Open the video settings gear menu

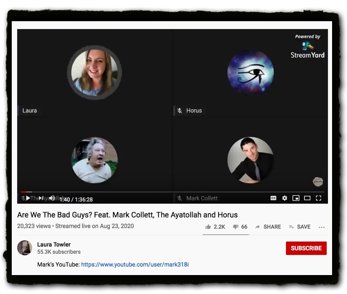pos(285,198)
